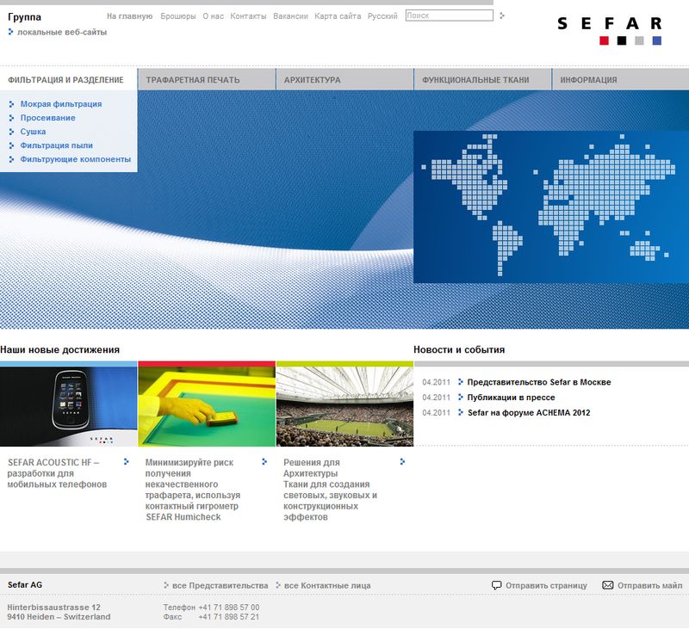Click the Отправить майл link
Screen dimensions: 689x629
tap(650, 585)
